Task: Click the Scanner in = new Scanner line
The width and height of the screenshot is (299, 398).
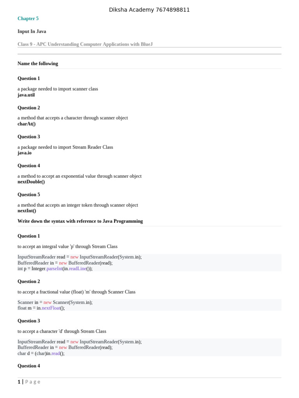Action: (x=55, y=302)
